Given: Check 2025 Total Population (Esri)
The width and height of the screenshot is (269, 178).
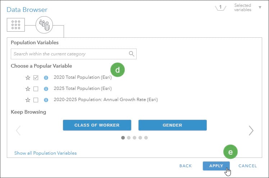Looking at the screenshot, I should click(36, 89).
